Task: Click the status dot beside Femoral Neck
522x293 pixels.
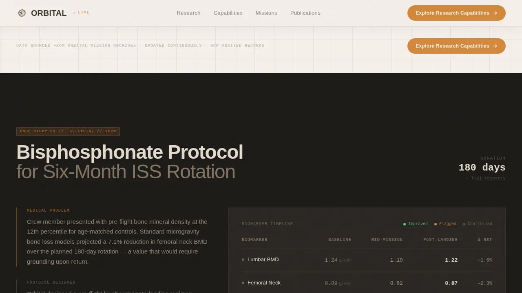Action: (243, 283)
